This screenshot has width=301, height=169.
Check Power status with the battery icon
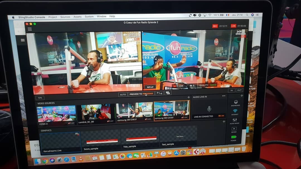[234, 137]
